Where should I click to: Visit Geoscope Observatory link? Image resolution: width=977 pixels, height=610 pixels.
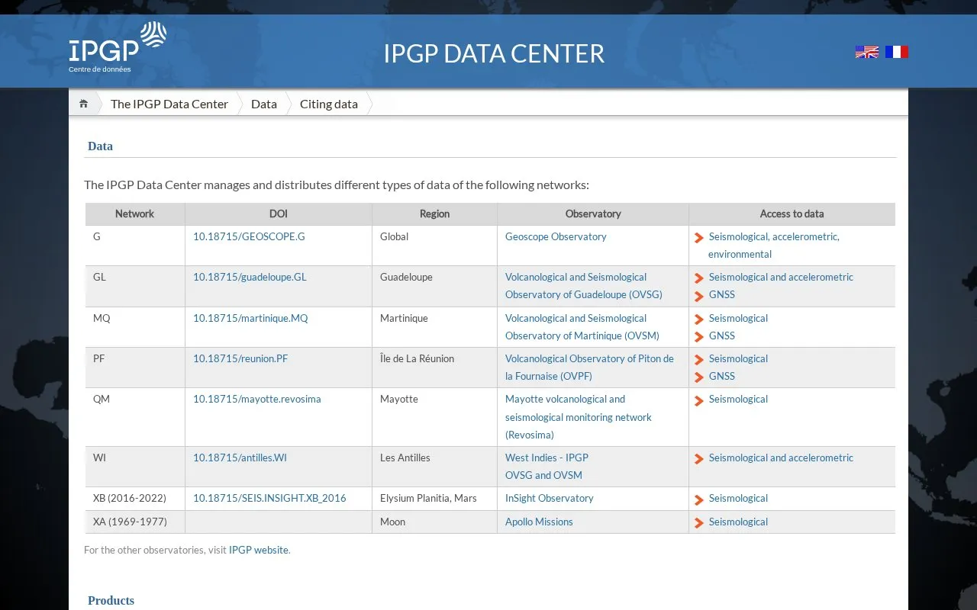click(x=556, y=236)
